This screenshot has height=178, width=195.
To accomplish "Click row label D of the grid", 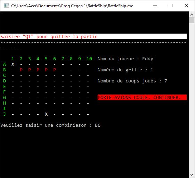I will point(5,81).
